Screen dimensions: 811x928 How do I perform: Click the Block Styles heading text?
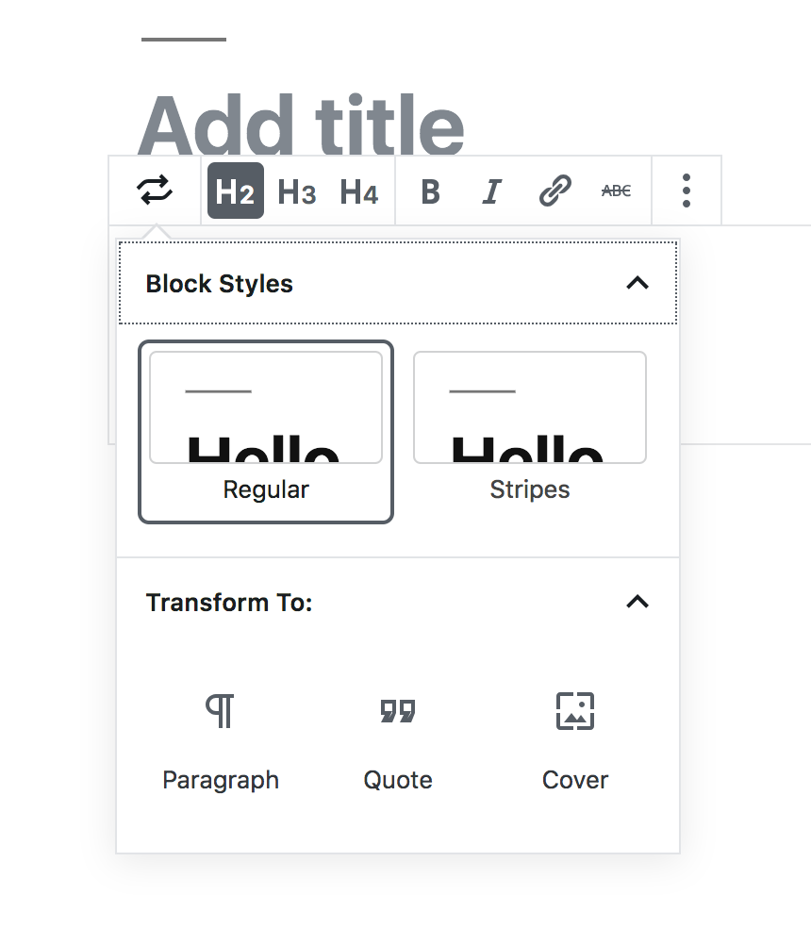220,284
